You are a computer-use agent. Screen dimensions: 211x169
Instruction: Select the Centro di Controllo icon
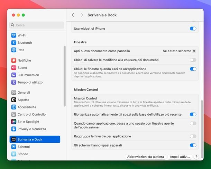point(13,114)
